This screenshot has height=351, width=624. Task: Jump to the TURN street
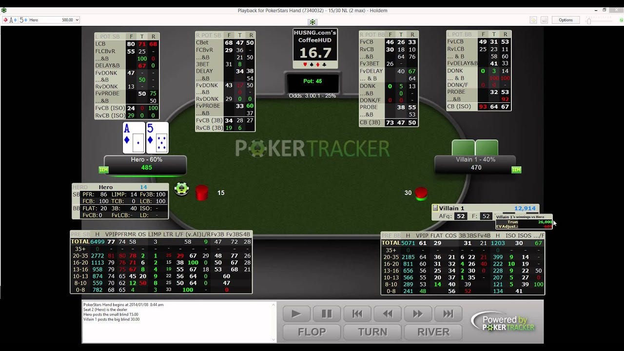[372, 332]
